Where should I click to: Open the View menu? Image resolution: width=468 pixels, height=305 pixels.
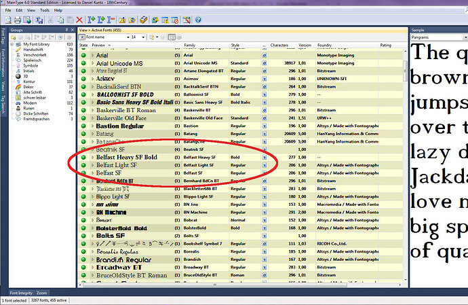pyautogui.click(x=31, y=10)
